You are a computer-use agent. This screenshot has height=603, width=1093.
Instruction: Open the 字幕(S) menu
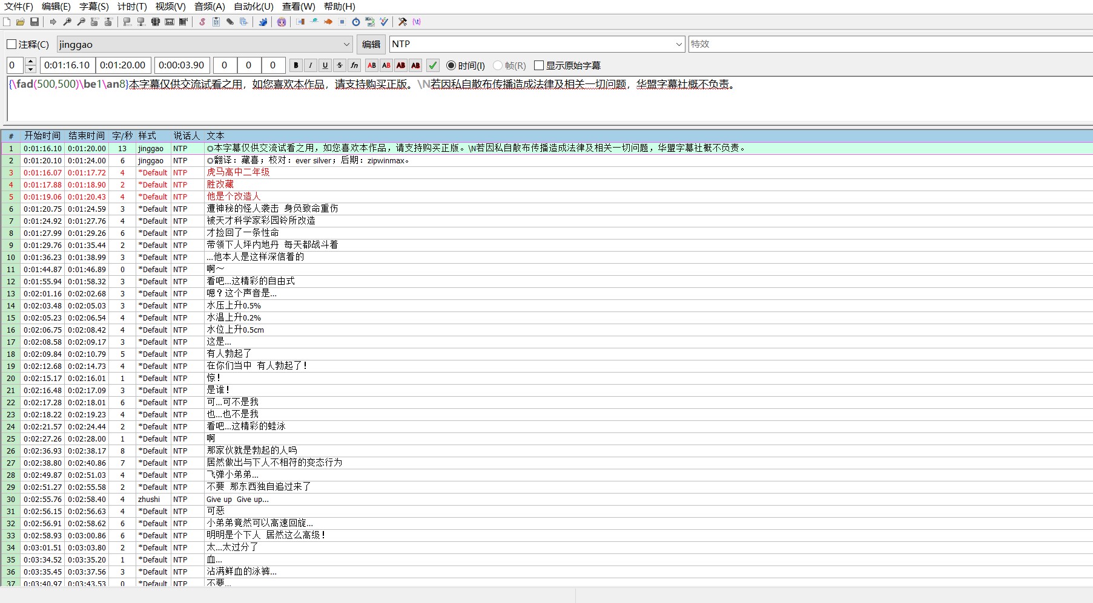click(x=94, y=7)
